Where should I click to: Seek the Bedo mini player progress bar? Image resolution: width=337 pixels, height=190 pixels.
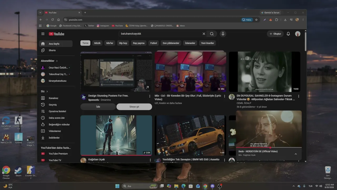click(269, 148)
